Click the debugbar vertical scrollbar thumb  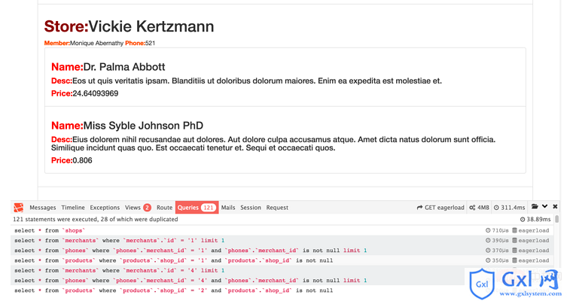pos(557,218)
